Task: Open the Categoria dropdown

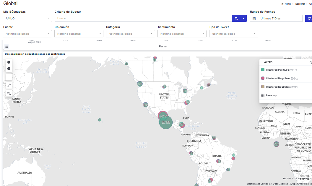Action: pyautogui.click(x=130, y=34)
